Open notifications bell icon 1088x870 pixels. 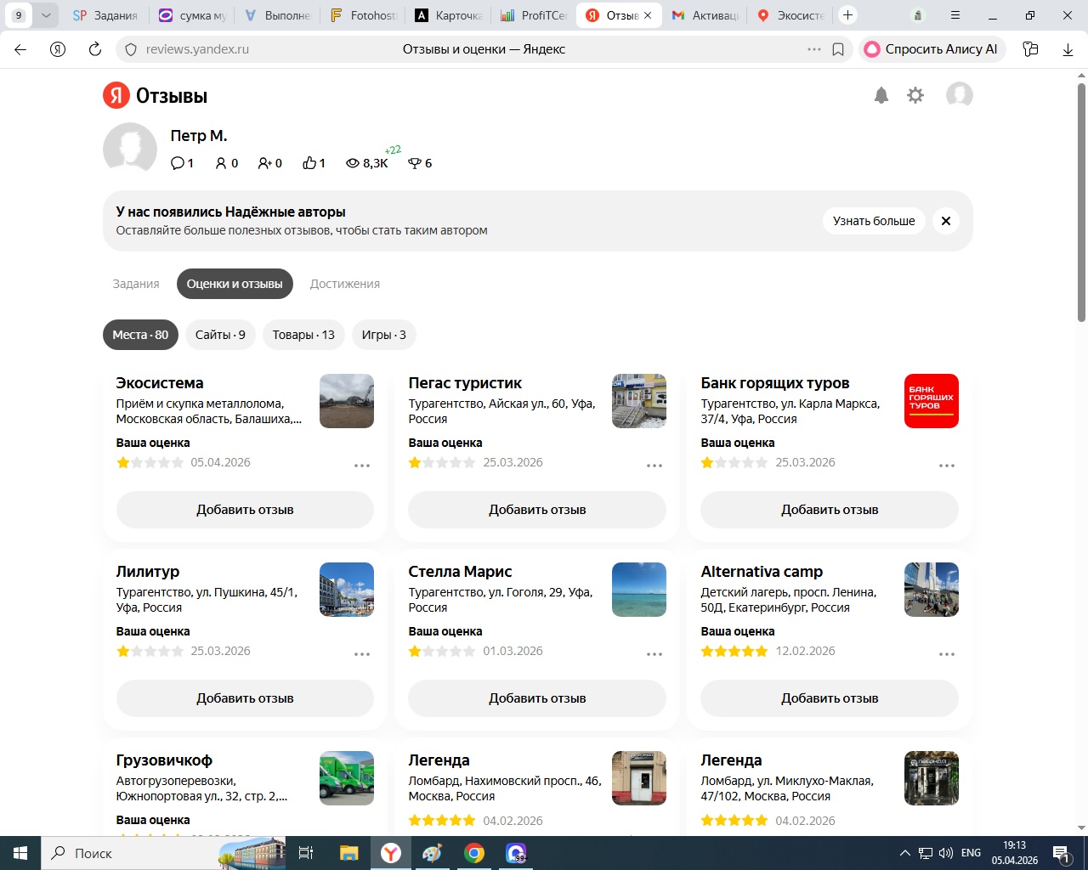click(881, 95)
